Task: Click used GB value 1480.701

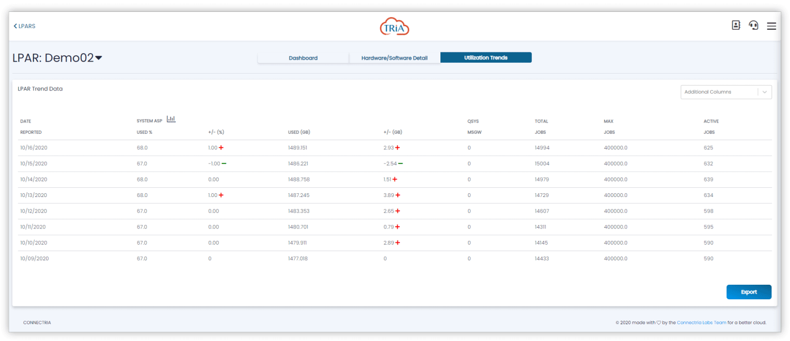Action: (298, 227)
